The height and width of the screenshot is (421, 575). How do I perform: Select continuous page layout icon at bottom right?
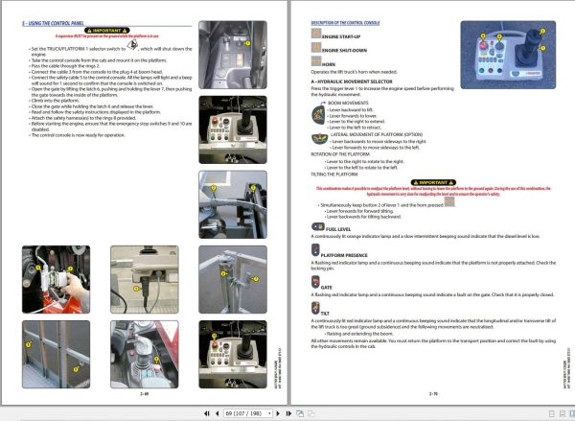pos(562,413)
